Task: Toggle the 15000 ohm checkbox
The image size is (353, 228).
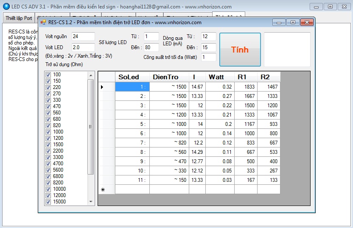Action: coord(48,202)
